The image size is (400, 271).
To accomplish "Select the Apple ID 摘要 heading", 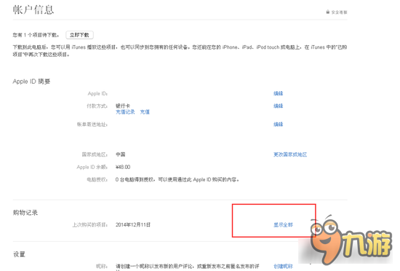I will pos(31,82).
